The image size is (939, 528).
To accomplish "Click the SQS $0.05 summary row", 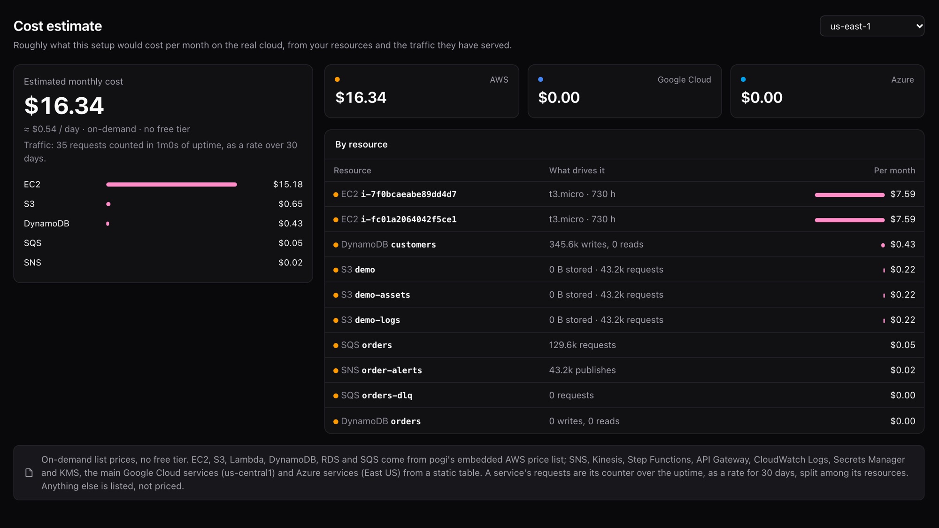I will tap(163, 243).
